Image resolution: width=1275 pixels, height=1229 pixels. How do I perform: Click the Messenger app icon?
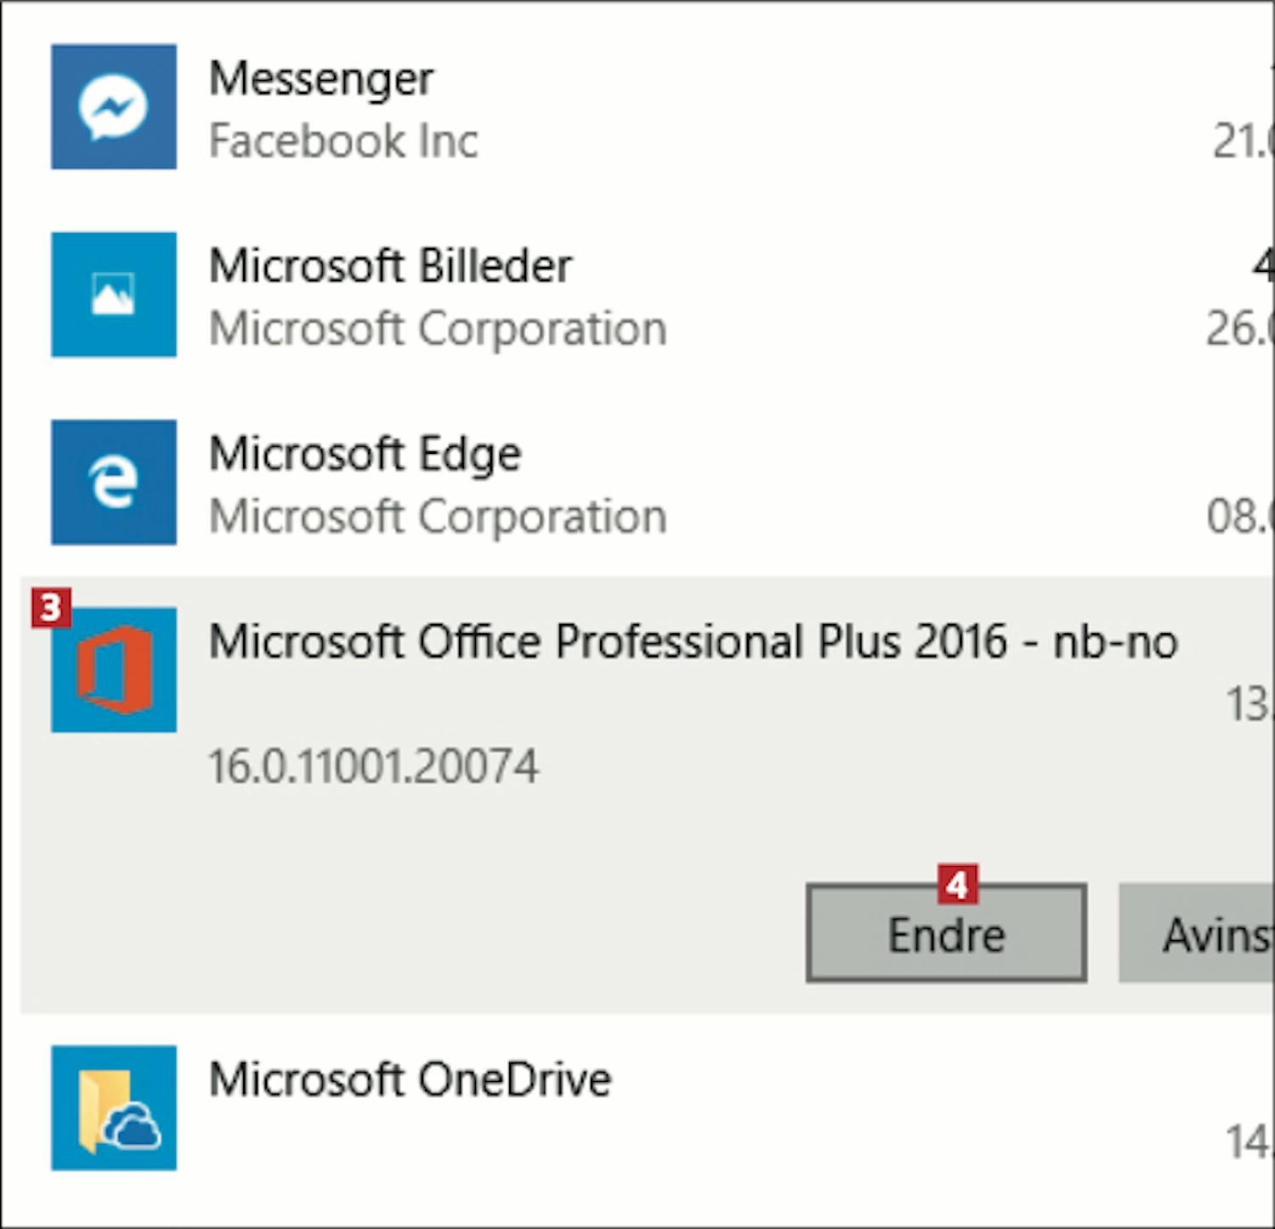pos(114,107)
